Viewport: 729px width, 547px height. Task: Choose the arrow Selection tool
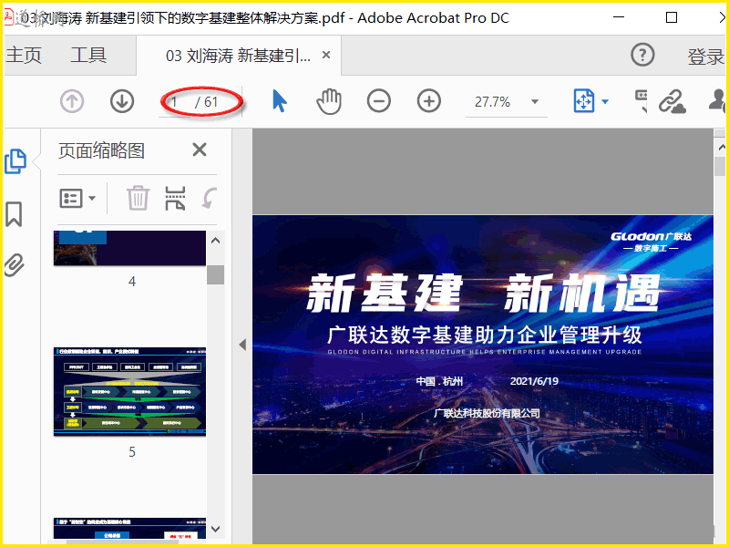279,101
